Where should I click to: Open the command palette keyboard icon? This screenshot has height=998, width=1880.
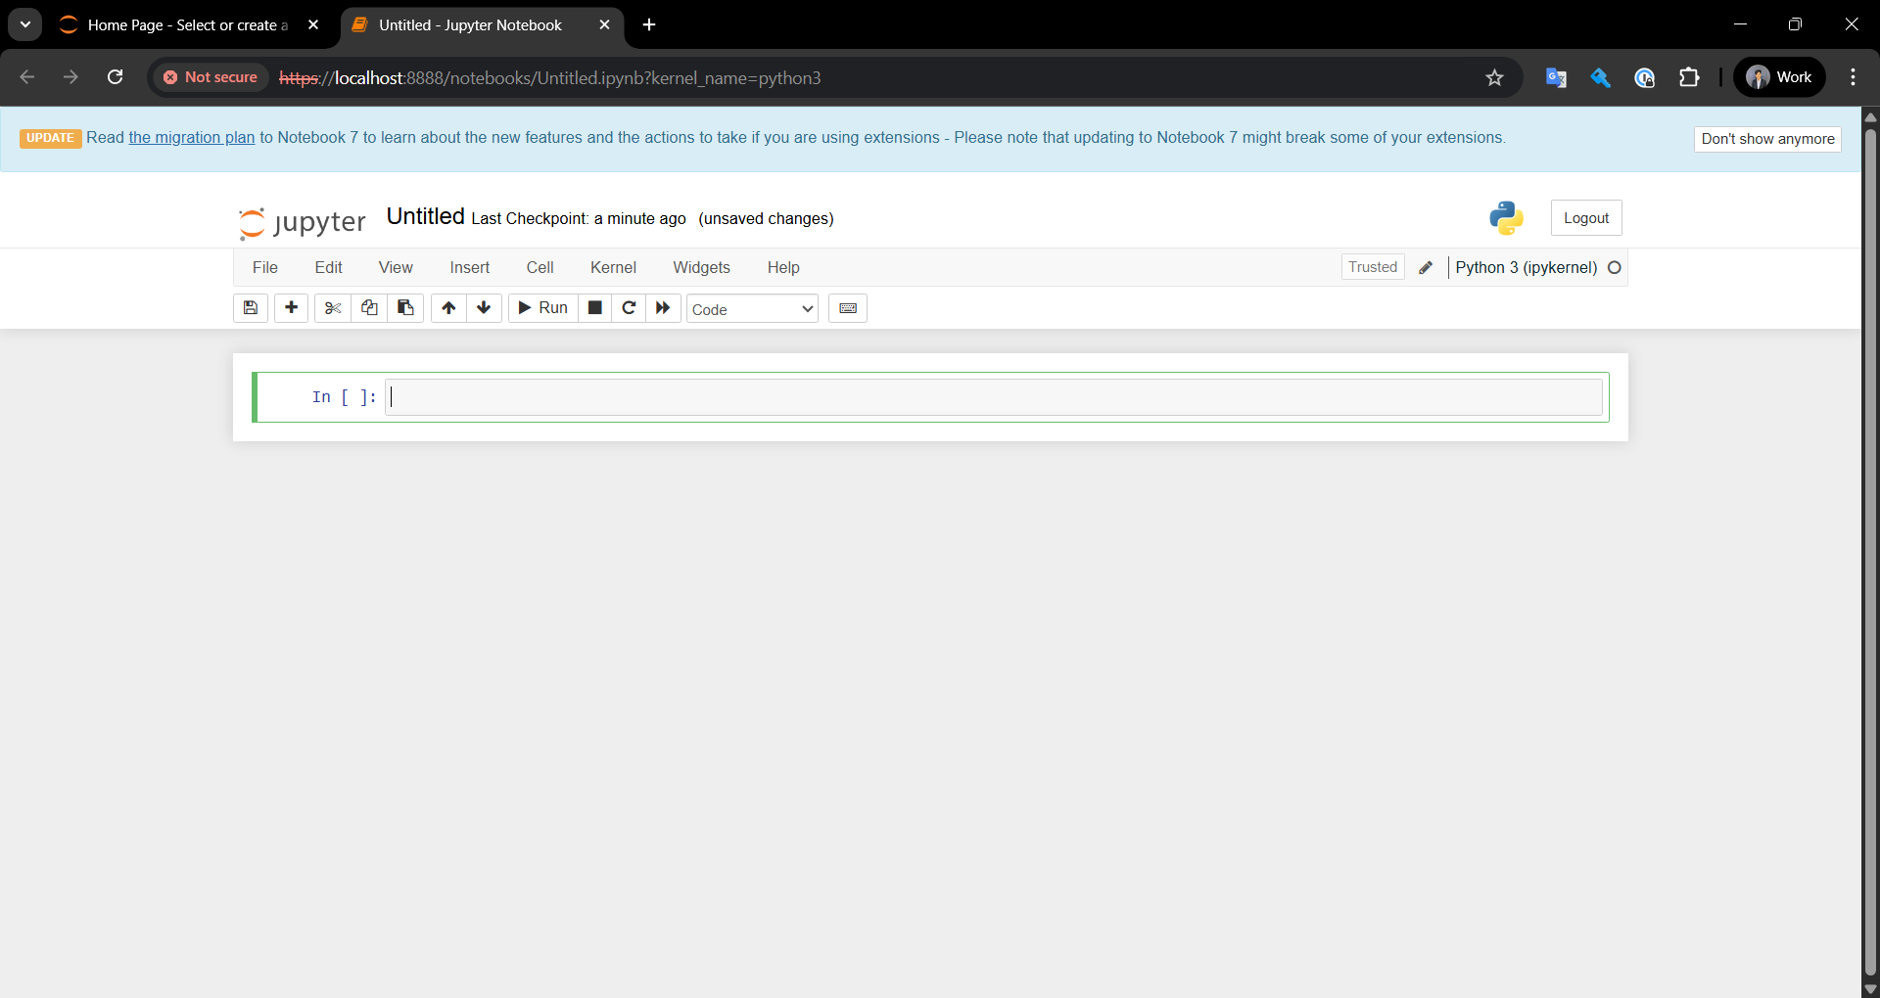pos(848,308)
